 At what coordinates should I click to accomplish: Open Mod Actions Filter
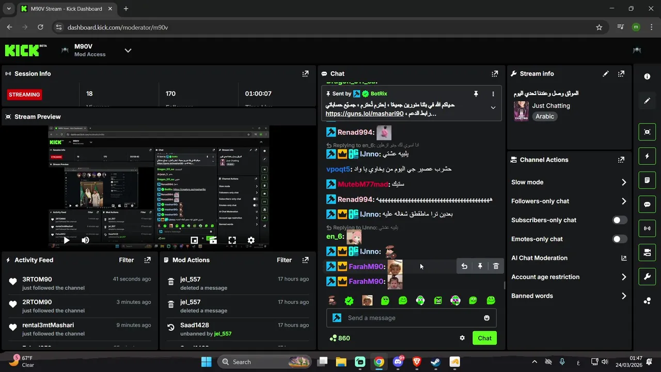pos(285,260)
